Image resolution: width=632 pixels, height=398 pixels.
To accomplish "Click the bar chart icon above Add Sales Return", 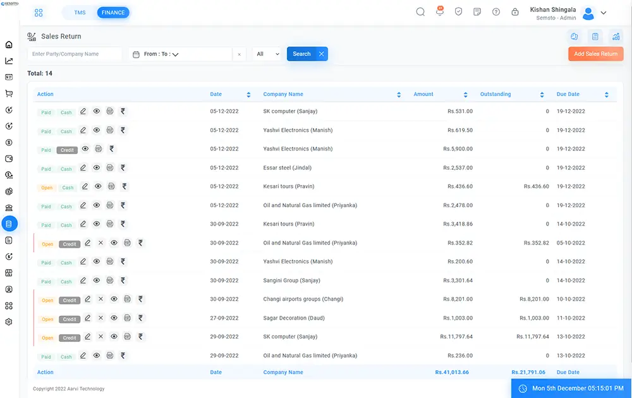I will click(616, 37).
